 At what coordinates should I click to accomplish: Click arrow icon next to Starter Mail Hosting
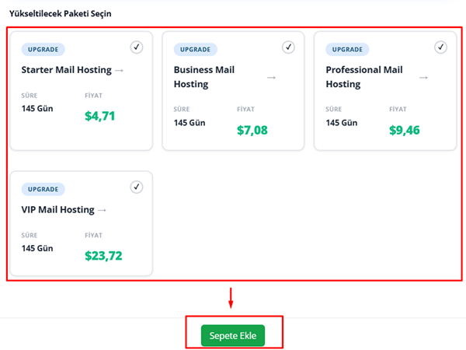(119, 71)
